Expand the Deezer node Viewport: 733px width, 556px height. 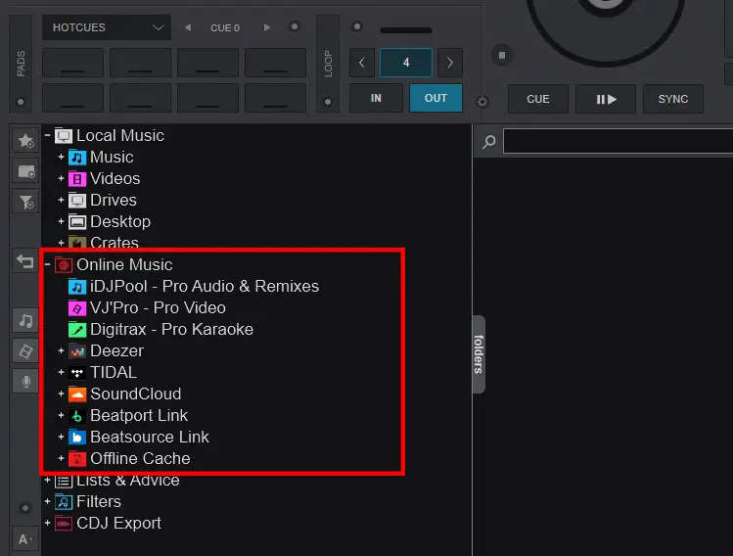point(62,350)
